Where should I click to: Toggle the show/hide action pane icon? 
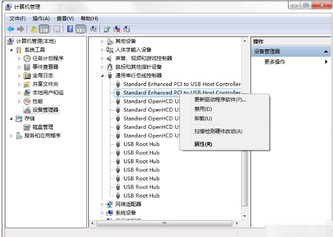click(81, 29)
